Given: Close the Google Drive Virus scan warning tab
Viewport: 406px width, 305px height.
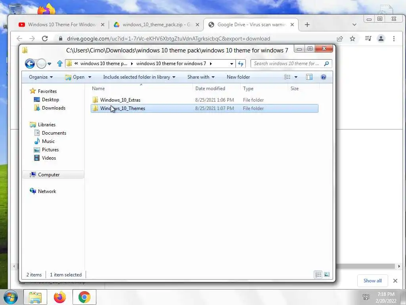Looking at the screenshot, I should [x=292, y=25].
